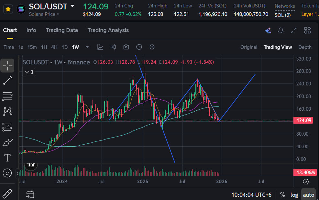Take a chart snapshot with camera icon
The width and height of the screenshot is (319, 200).
pos(126,47)
